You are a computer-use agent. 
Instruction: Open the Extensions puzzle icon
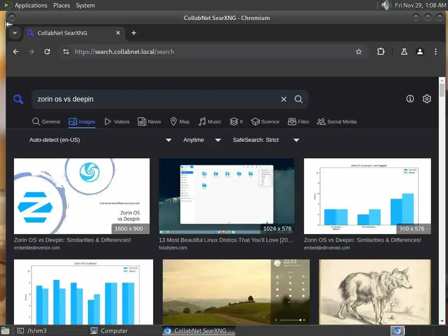click(381, 52)
